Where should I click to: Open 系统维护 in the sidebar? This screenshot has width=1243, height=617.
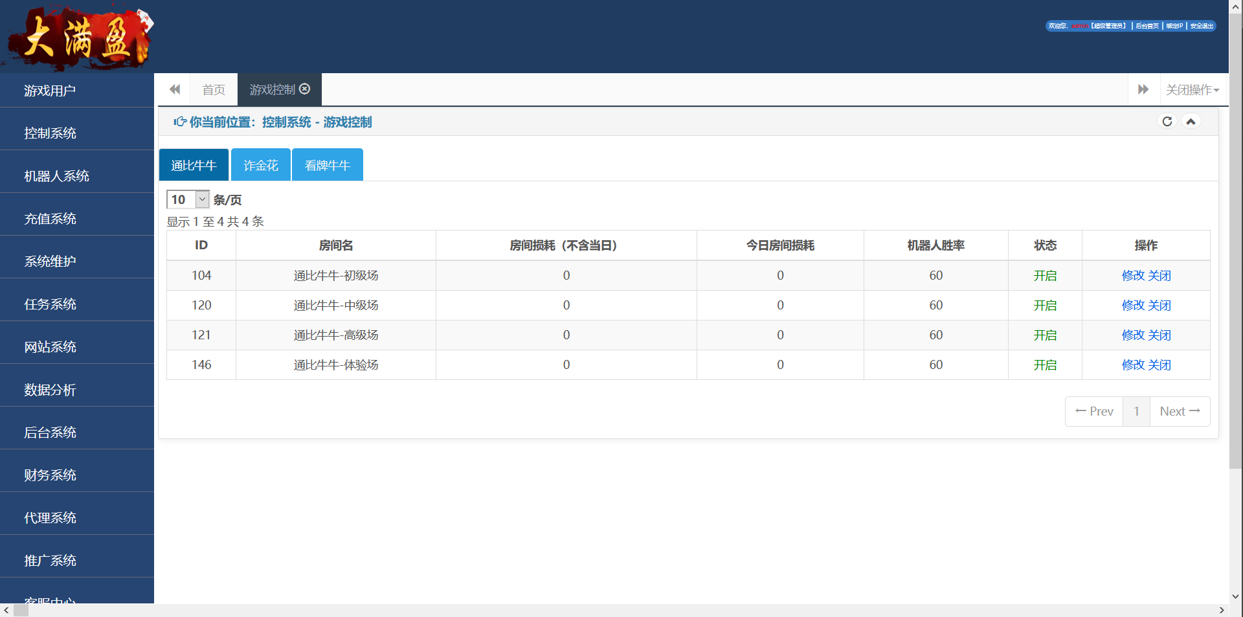tap(77, 262)
